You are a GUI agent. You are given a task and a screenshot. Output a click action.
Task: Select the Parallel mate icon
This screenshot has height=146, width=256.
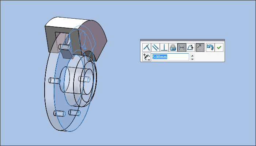coord(155,47)
